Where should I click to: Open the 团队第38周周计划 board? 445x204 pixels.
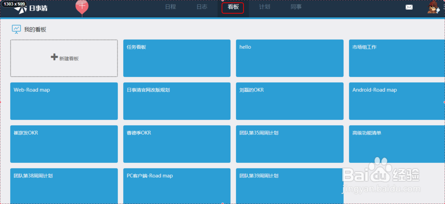(64, 186)
